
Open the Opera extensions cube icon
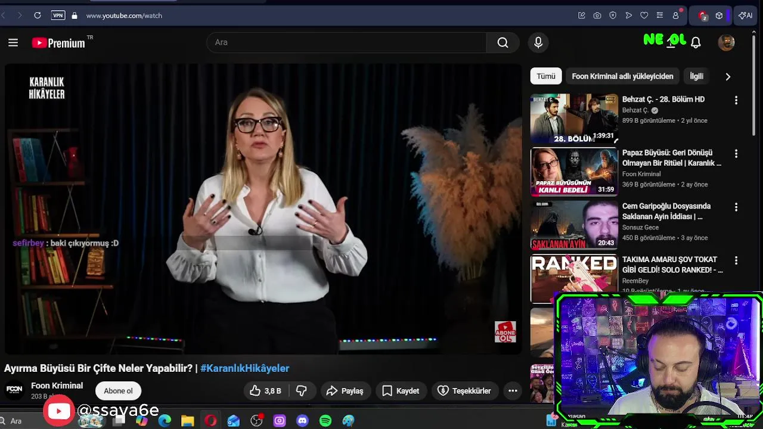click(x=719, y=15)
